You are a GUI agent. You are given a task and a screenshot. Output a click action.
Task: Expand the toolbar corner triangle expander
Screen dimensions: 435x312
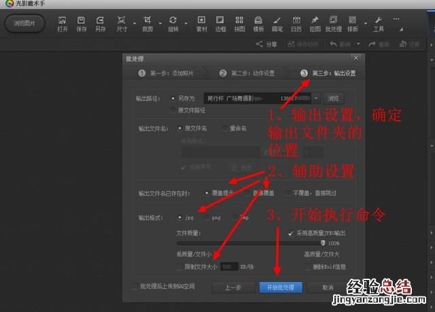click(401, 29)
